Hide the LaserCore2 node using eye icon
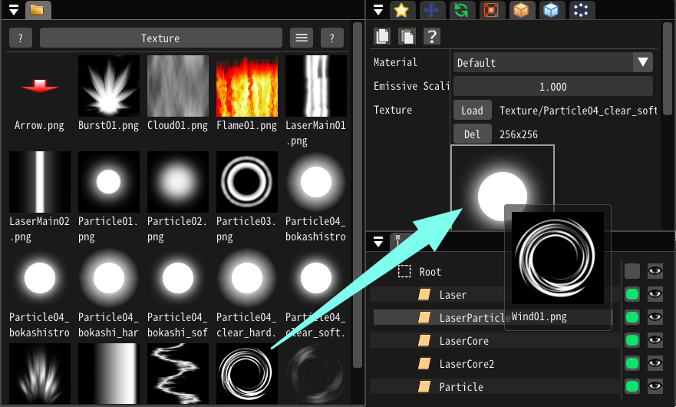 [x=655, y=363]
